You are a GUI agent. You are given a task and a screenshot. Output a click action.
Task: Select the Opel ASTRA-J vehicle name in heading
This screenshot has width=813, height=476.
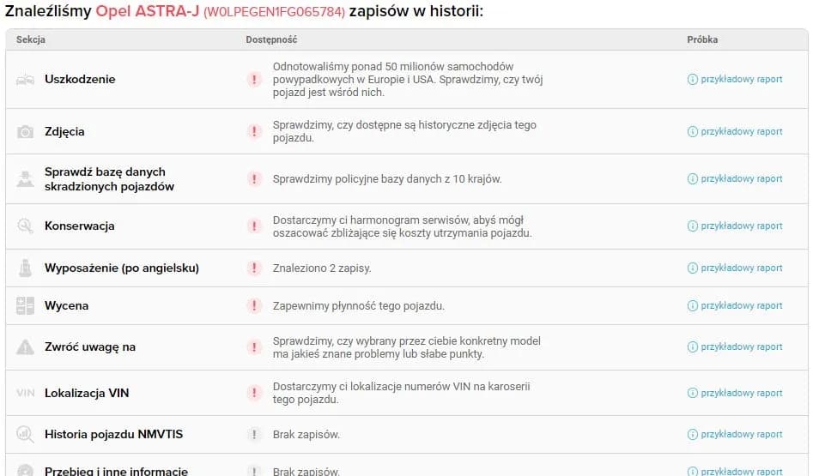tap(147, 13)
